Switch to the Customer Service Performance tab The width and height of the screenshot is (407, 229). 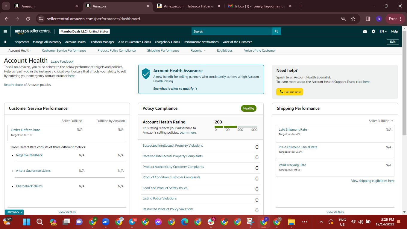pyautogui.click(x=64, y=51)
